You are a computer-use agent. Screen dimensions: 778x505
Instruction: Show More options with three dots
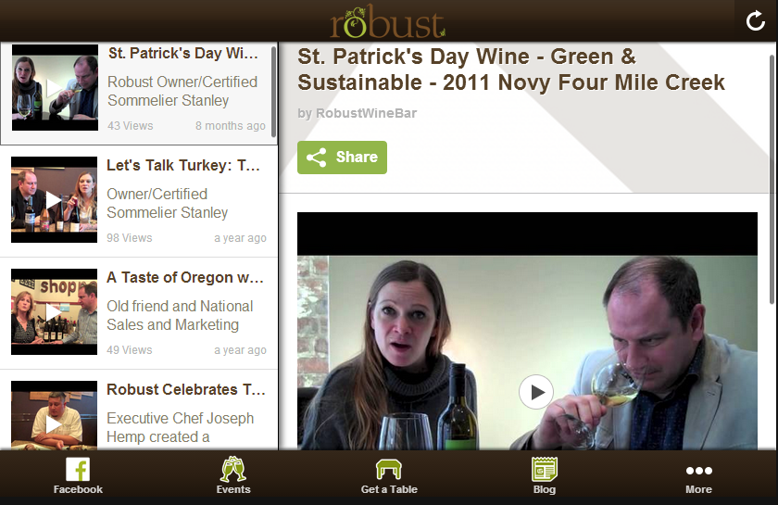[x=698, y=470]
